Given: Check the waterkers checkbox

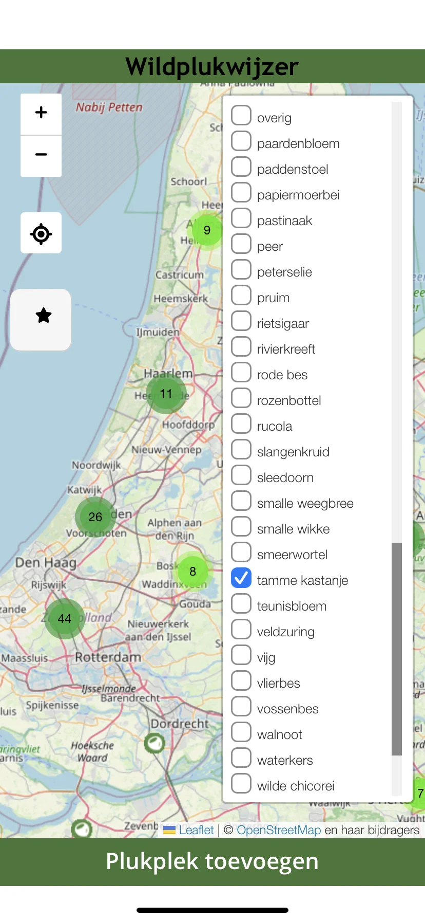Looking at the screenshot, I should pyautogui.click(x=241, y=758).
